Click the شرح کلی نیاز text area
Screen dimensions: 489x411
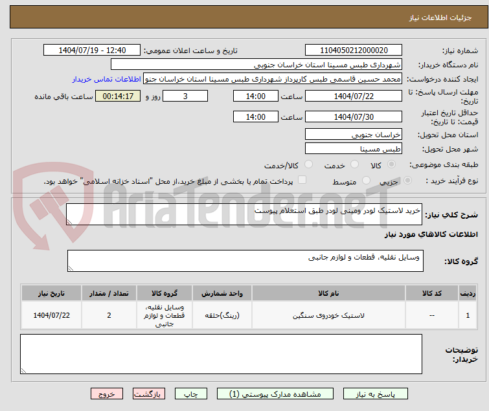[244, 214]
